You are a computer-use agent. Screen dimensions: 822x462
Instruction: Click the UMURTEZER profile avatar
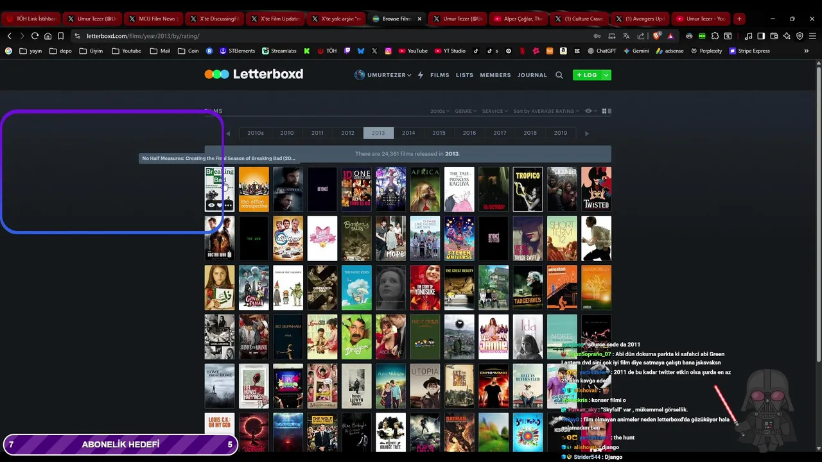pyautogui.click(x=360, y=75)
